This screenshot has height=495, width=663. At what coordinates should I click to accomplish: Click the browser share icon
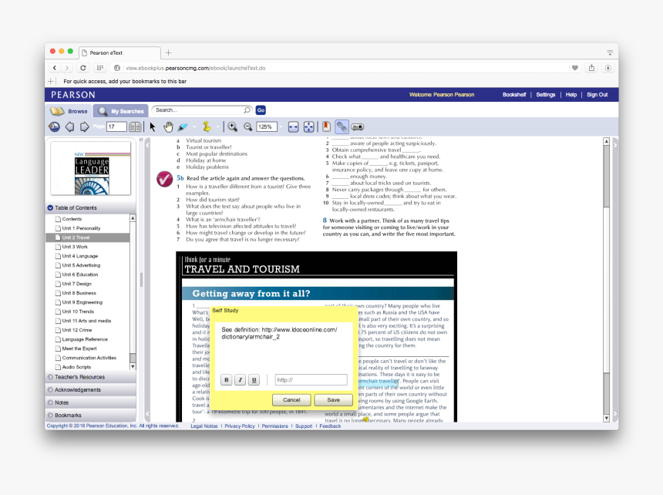(591, 68)
